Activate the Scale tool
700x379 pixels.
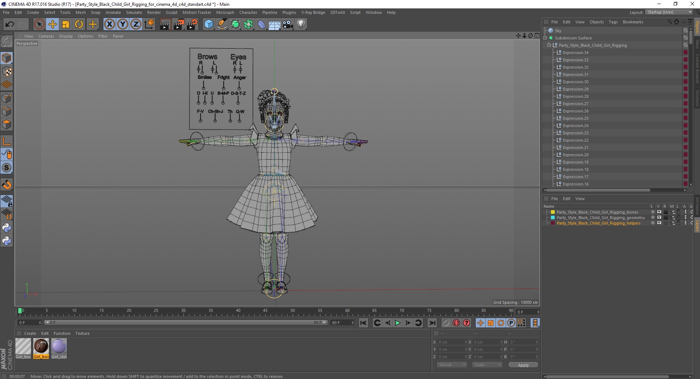[66, 24]
